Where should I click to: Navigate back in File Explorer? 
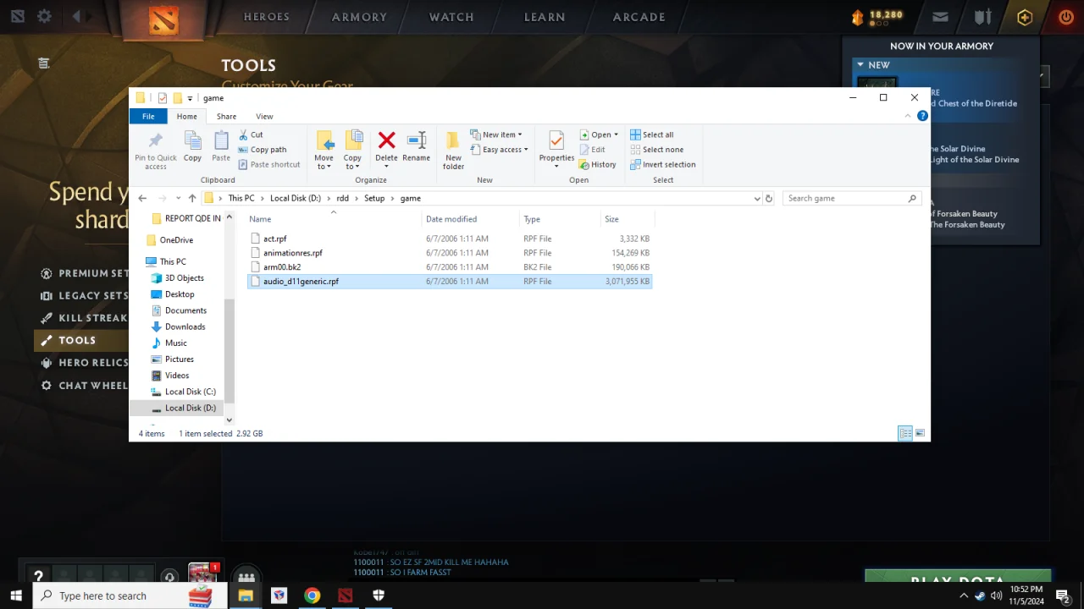click(x=142, y=198)
